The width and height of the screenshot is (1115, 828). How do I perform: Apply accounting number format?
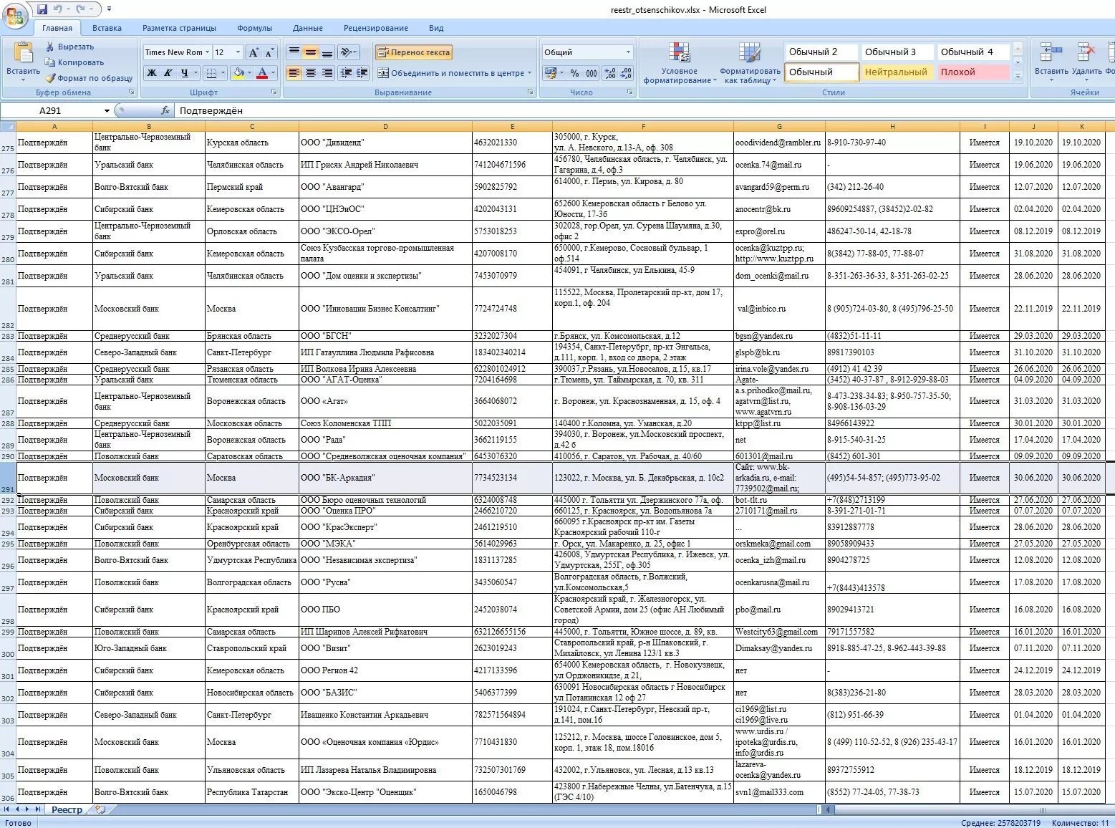tap(549, 73)
